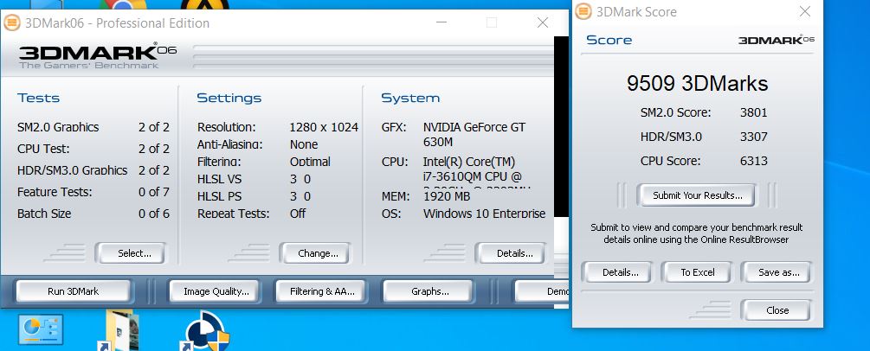Image resolution: width=870 pixels, height=351 pixels.
Task: Click the 3DMark Score window title icon
Action: point(583,11)
